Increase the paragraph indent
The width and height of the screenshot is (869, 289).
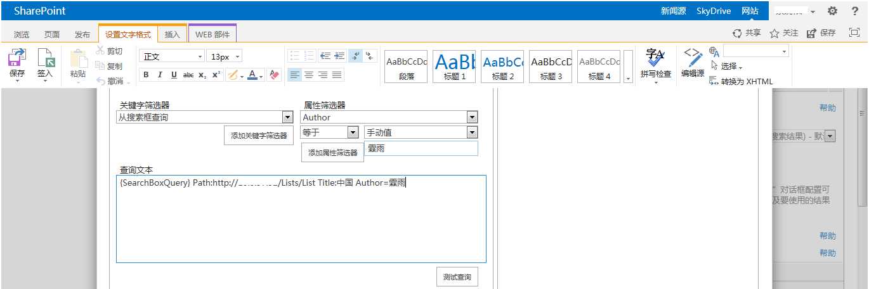tap(339, 56)
